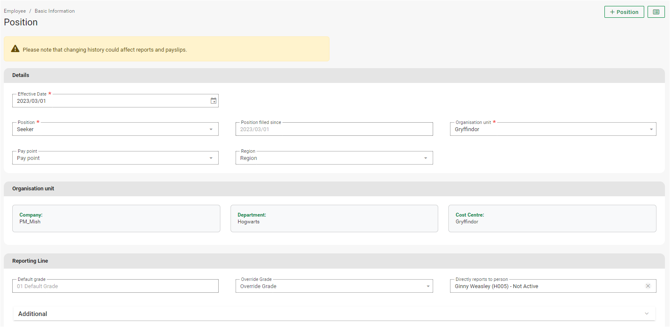
Task: Select the Company PM_Mish card
Action: tap(116, 218)
